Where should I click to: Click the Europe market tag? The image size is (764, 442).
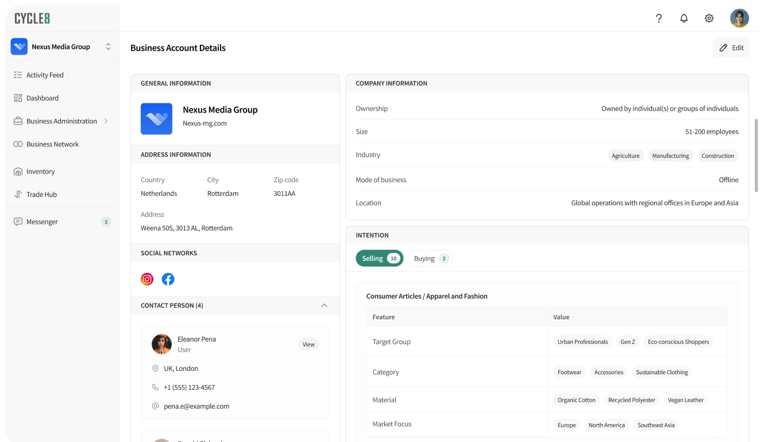point(566,425)
